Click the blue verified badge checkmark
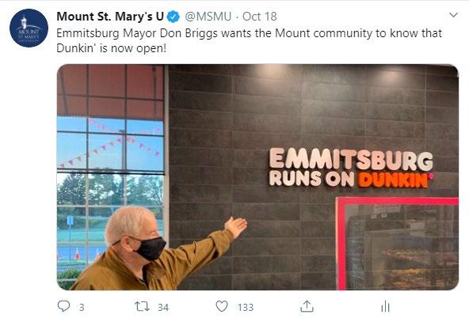 coord(173,17)
